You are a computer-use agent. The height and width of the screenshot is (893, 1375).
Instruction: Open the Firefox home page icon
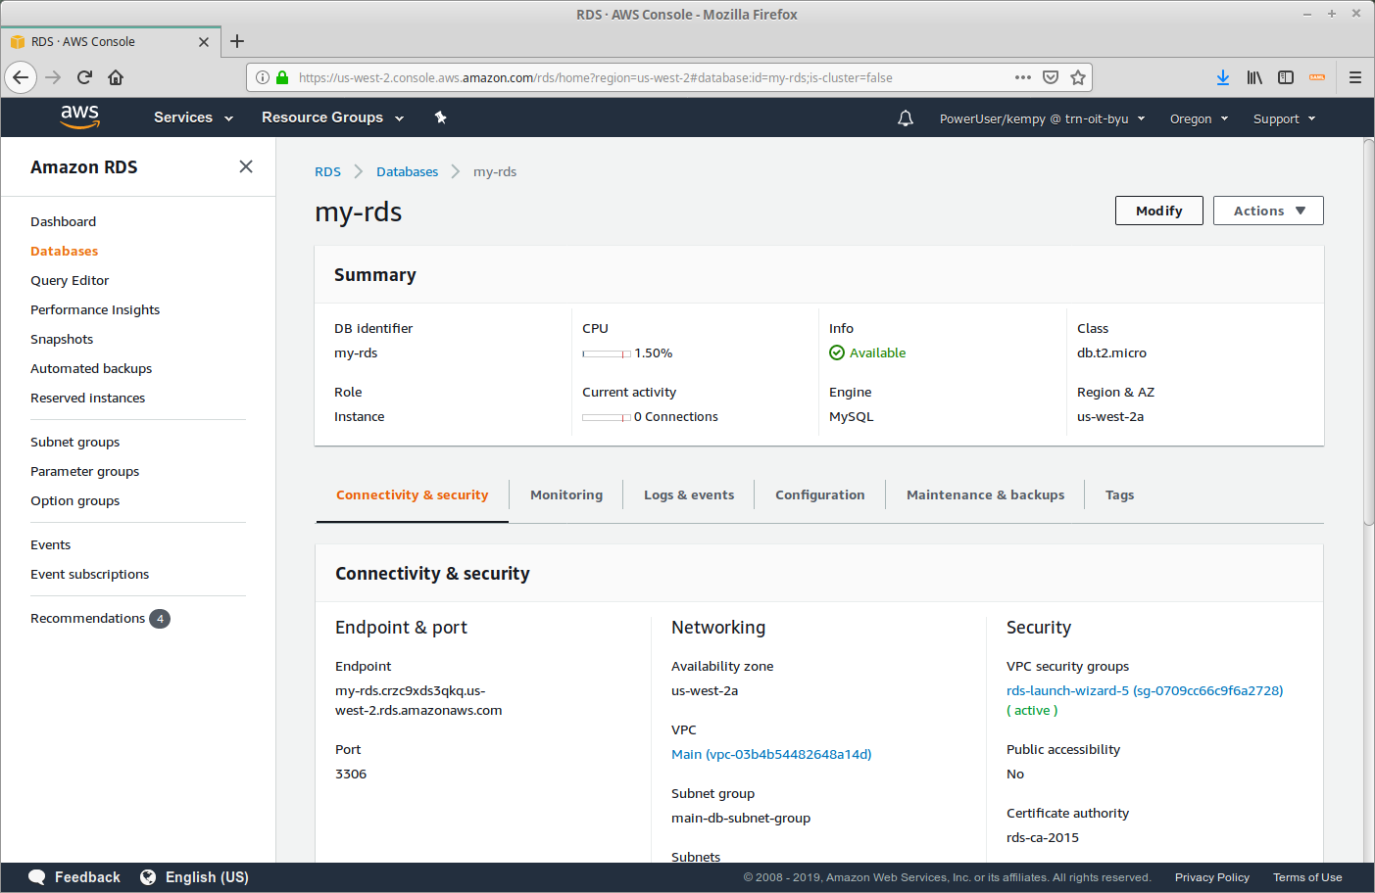tap(116, 77)
